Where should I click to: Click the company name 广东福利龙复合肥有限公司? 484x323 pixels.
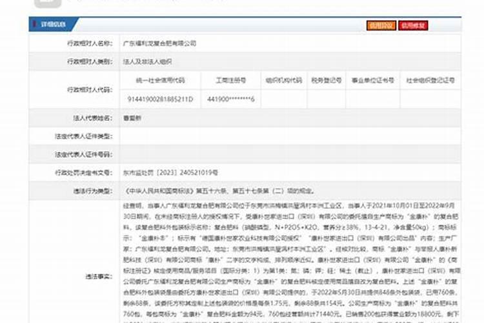point(159,43)
